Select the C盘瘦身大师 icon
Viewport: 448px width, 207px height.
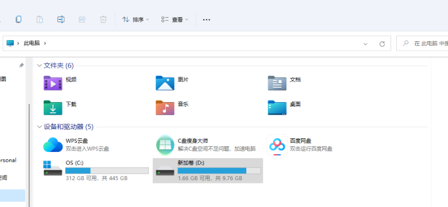(165, 145)
